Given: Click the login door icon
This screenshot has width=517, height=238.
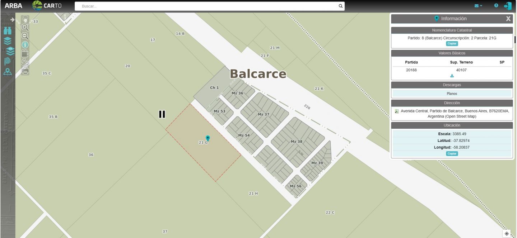Looking at the screenshot, I should point(508,6).
